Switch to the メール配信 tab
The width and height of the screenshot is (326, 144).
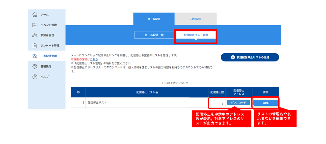click(154, 19)
